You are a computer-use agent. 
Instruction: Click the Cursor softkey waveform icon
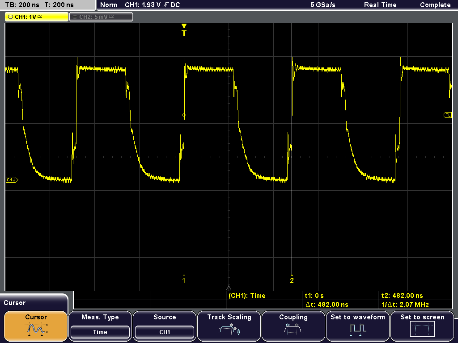point(36,329)
